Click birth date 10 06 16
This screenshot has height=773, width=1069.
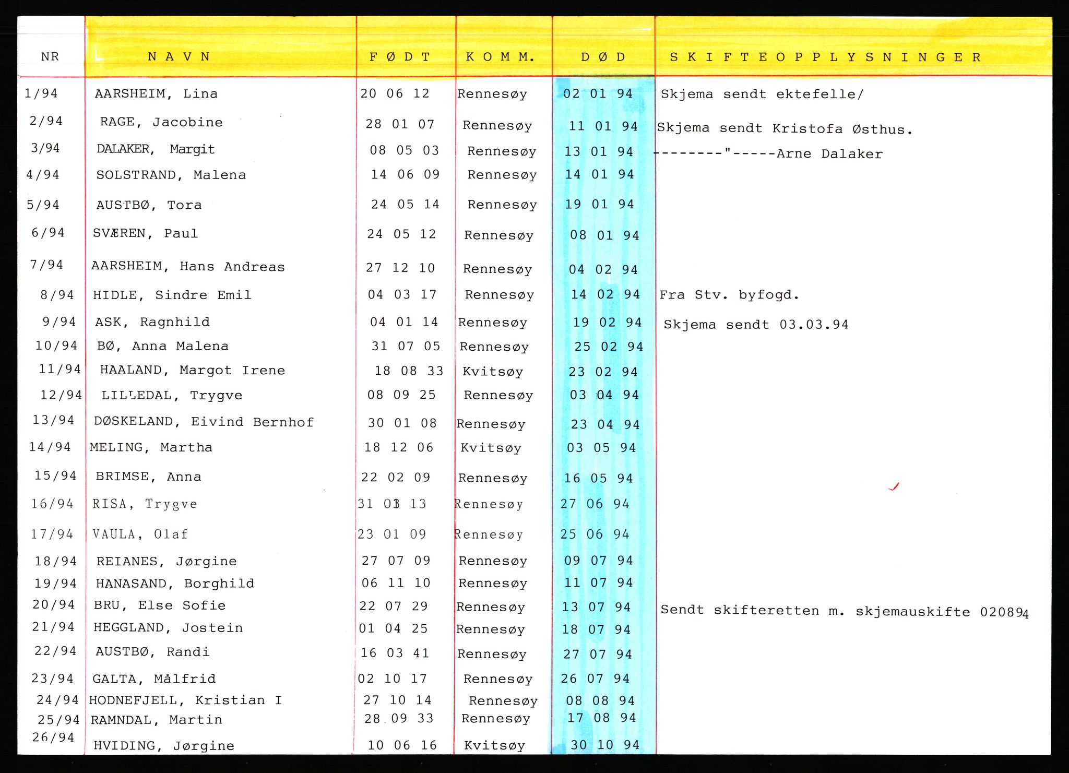coord(402,745)
